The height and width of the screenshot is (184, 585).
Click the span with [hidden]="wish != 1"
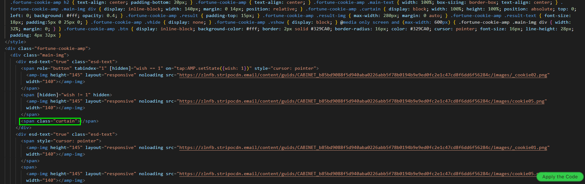pos(67,95)
